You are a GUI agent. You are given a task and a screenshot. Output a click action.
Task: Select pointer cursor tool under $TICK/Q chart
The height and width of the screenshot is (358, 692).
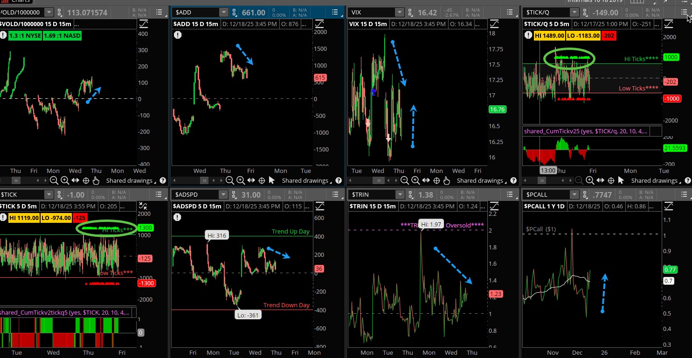coord(621,181)
